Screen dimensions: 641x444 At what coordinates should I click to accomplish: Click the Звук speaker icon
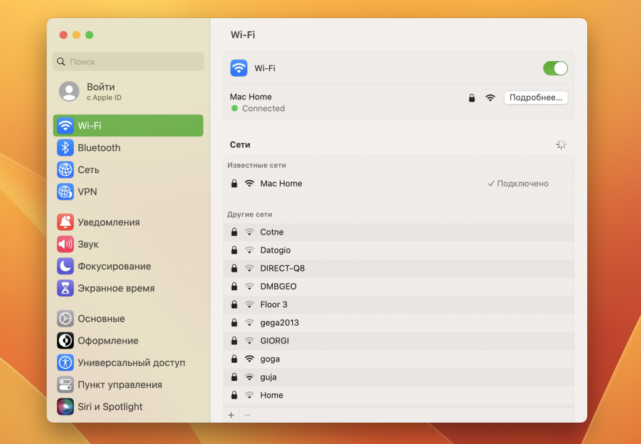coord(65,244)
